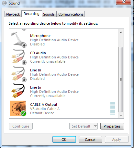Close the Sound dialog window
This screenshot has height=148, width=134.
click(124, 2)
